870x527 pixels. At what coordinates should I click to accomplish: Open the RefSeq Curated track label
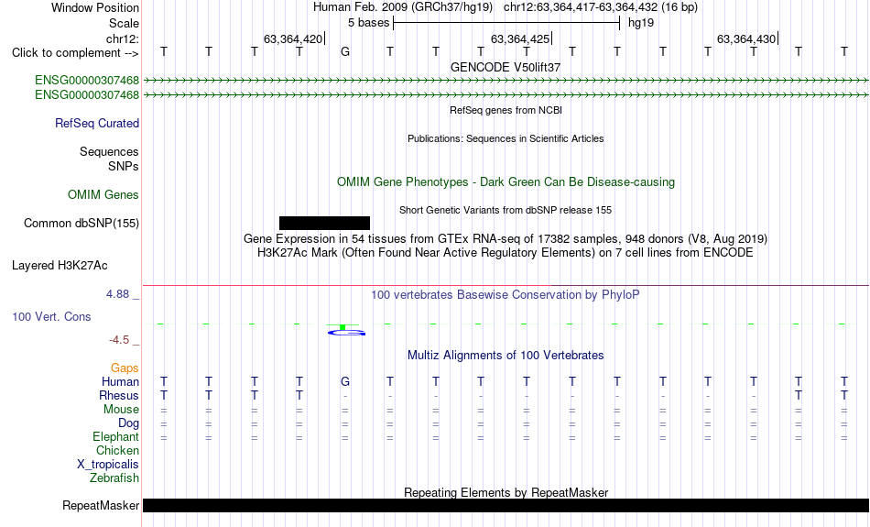(97, 124)
